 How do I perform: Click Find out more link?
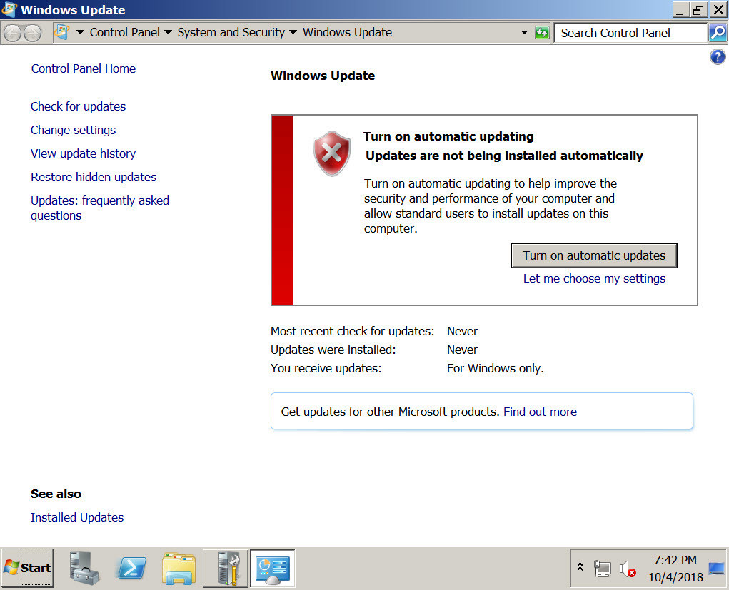click(x=540, y=412)
